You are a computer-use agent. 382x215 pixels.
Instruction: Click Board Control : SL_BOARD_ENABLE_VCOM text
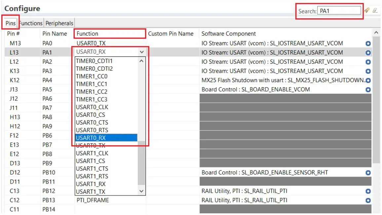[x=255, y=90]
